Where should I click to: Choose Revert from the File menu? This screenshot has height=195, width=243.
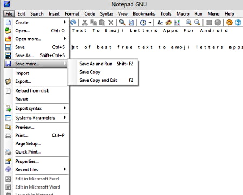36,99
